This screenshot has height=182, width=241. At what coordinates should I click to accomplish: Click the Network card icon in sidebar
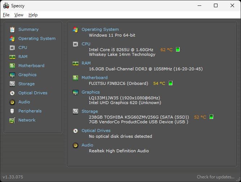(x=12, y=120)
